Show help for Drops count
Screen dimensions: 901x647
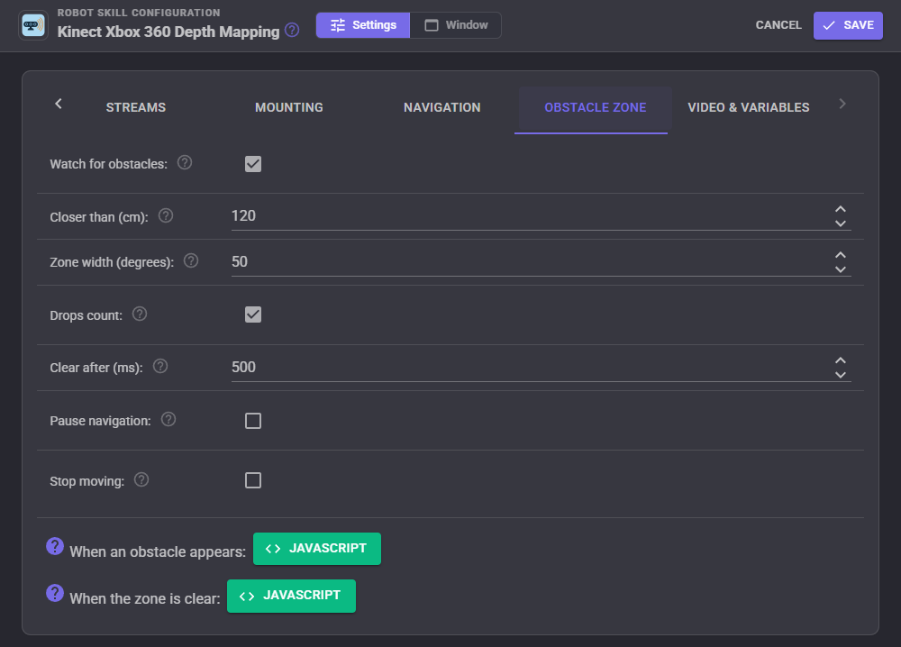140,314
